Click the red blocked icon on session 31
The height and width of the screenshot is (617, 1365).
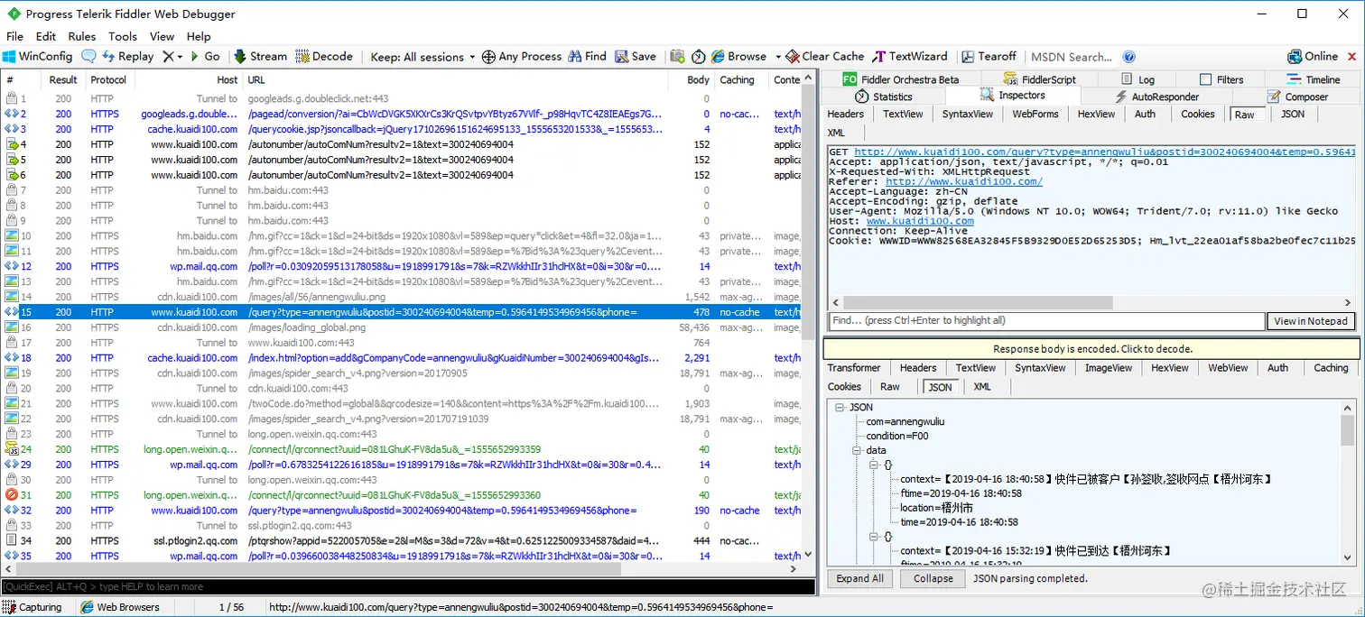click(13, 494)
